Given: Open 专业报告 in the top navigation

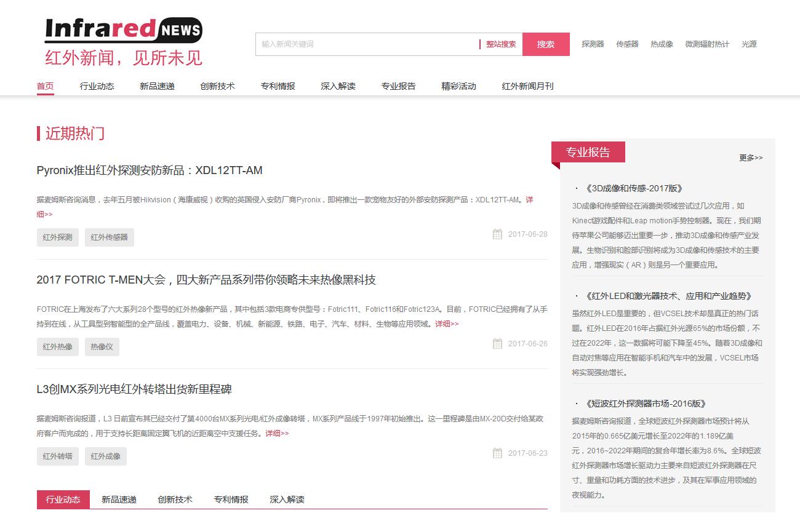Looking at the screenshot, I should [398, 86].
